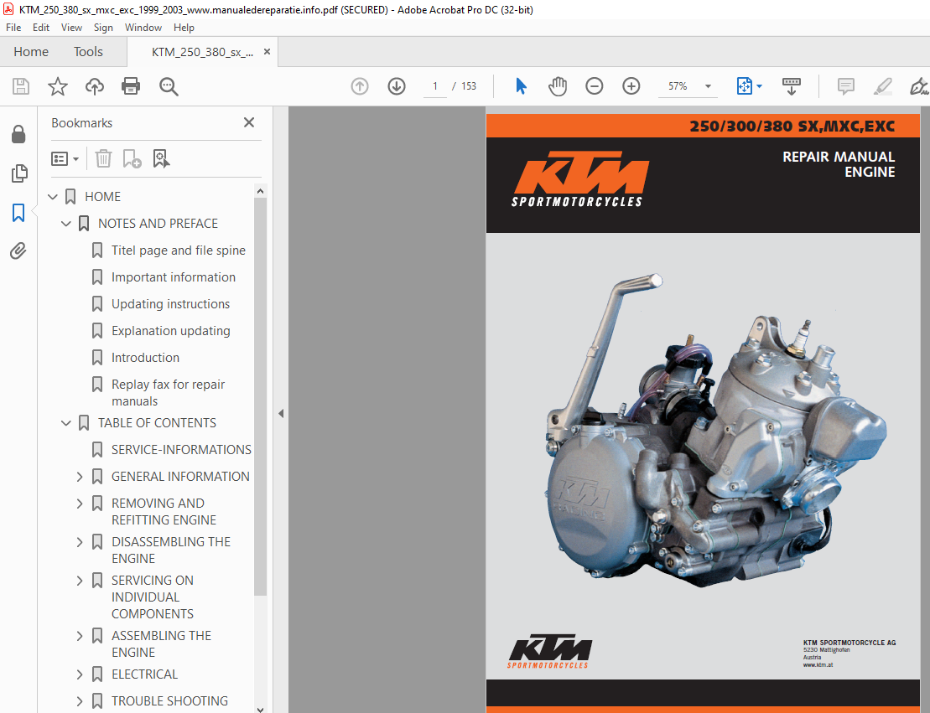
Task: Close the KTM_250_380 document tab
Action: coord(267,52)
